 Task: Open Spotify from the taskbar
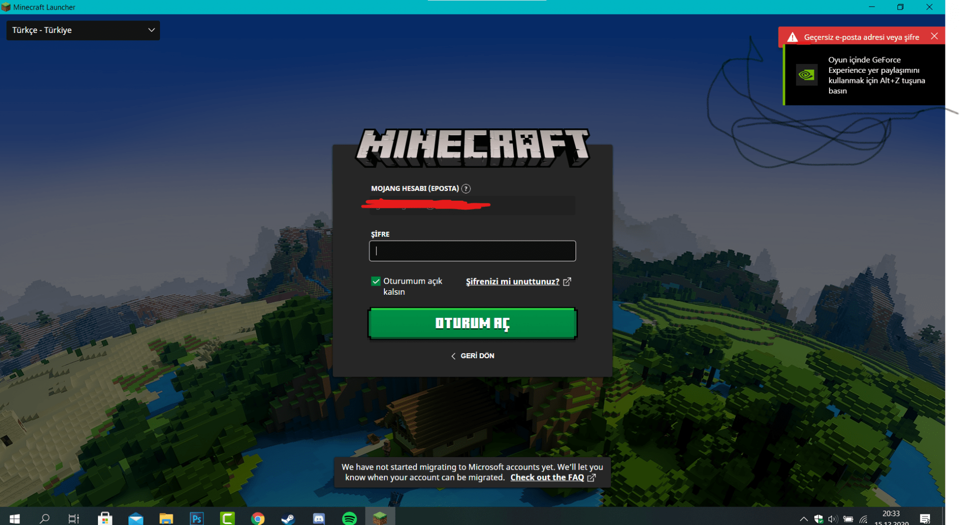[x=349, y=519]
